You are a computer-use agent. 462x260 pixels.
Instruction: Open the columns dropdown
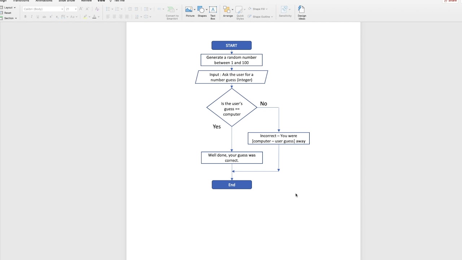161,9
